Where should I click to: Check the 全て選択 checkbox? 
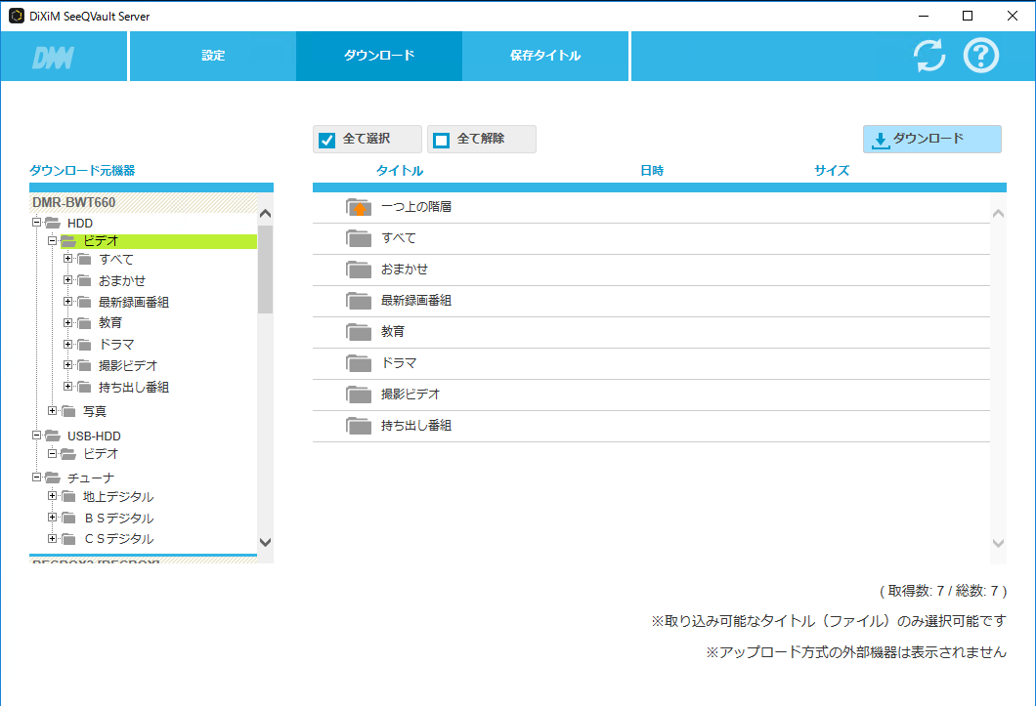[x=327, y=140]
